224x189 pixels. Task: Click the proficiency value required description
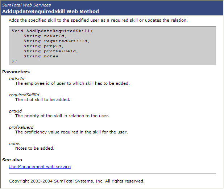tap(71, 132)
